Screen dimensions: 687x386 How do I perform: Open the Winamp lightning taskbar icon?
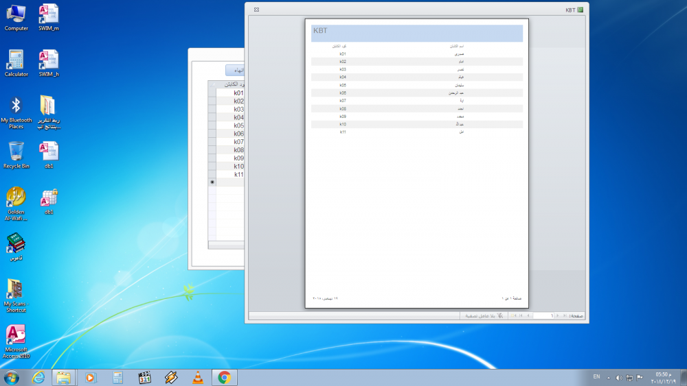coord(171,378)
